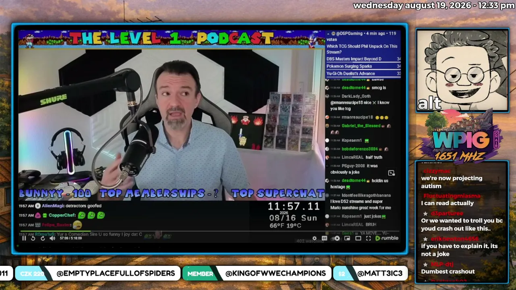Select PSguy-2008's username in chat
This screenshot has width=516, height=290.
point(353,166)
